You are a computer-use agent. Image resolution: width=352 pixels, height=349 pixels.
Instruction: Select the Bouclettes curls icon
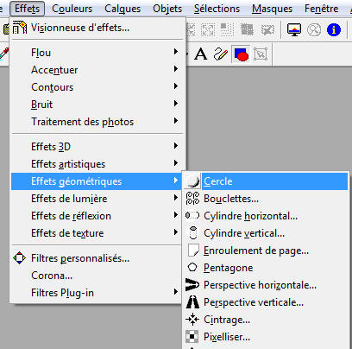[x=192, y=199]
